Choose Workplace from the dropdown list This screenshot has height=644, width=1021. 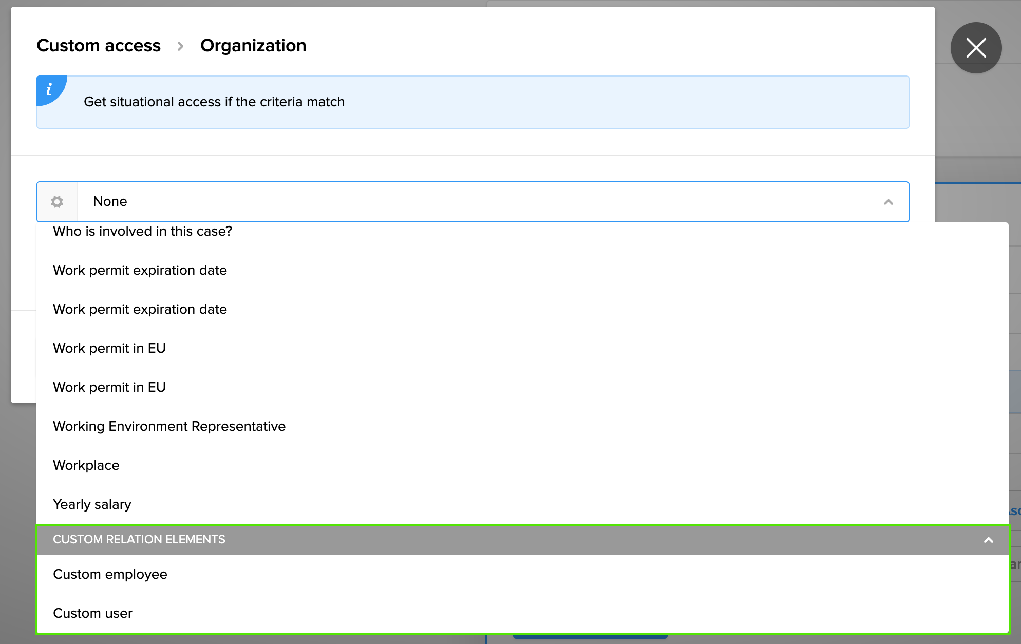(x=86, y=465)
